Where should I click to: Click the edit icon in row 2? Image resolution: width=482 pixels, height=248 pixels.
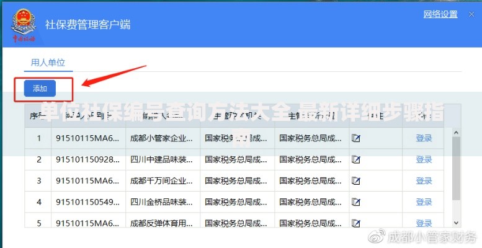pyautogui.click(x=356, y=159)
